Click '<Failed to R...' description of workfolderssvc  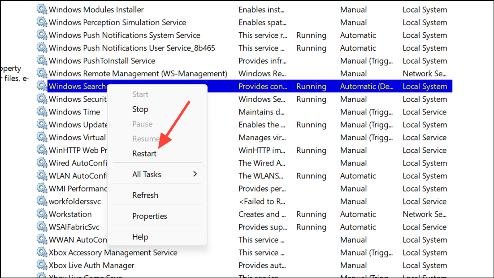(x=262, y=201)
